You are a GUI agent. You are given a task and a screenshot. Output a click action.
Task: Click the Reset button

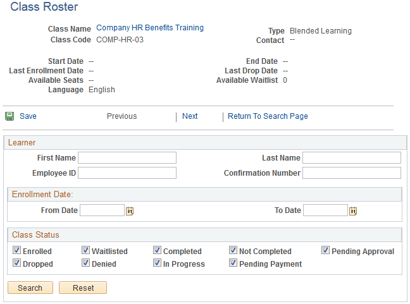coord(83,288)
